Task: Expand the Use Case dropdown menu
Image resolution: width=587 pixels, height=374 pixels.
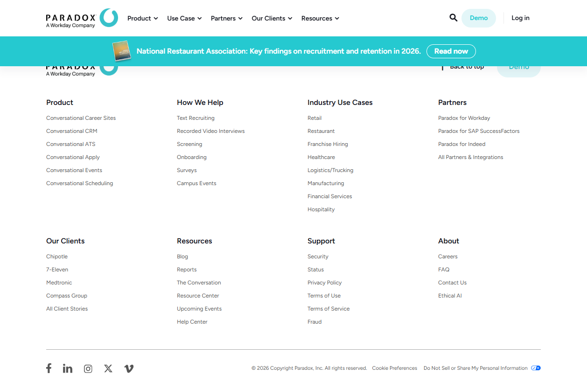Action: (x=184, y=18)
